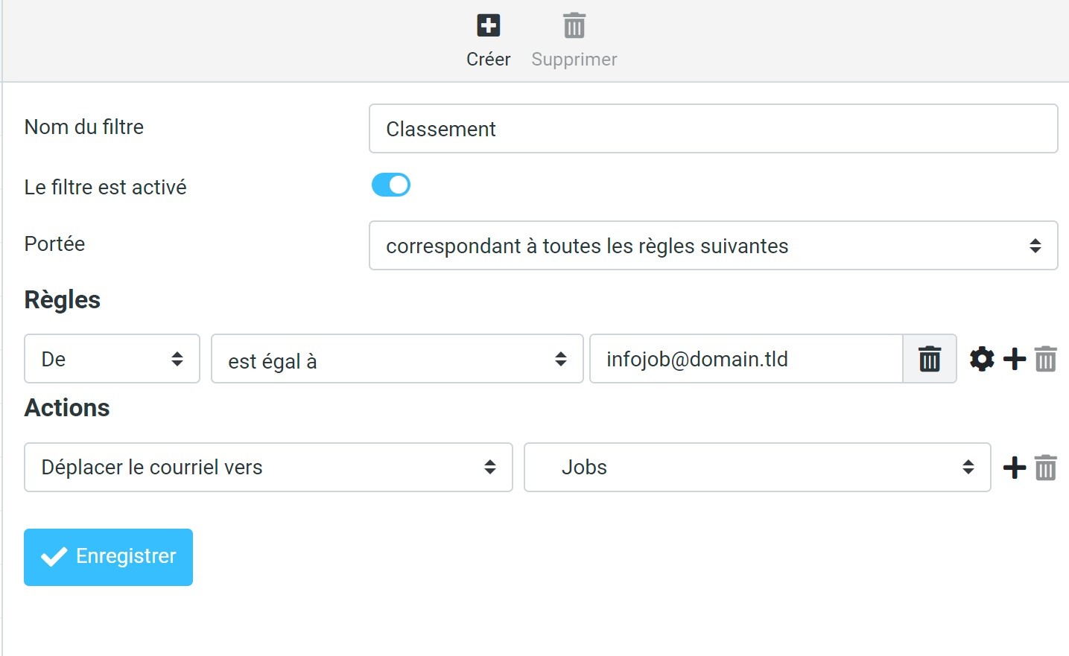Delete the rule row with trash icon

coord(1045,359)
